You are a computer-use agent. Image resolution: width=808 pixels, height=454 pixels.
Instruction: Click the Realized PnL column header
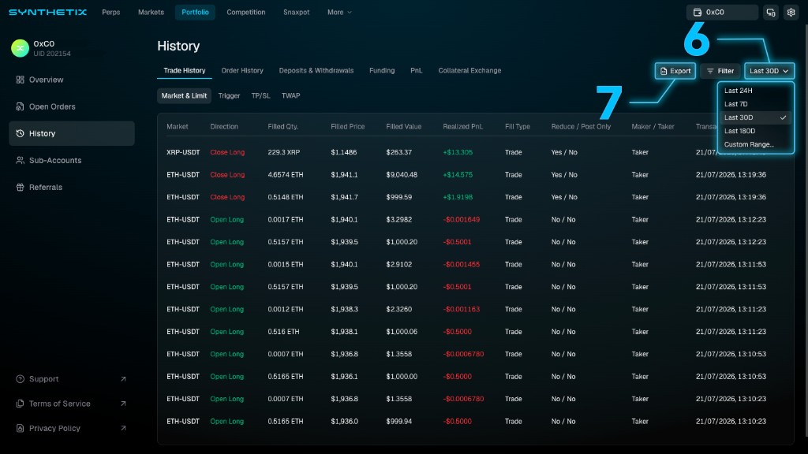pos(462,127)
